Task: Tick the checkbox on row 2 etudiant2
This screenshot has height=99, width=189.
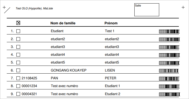Action: [18, 39]
